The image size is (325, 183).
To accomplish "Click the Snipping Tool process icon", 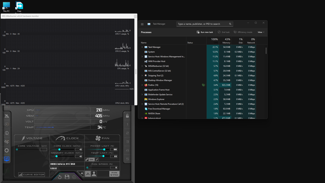I will tap(146, 76).
